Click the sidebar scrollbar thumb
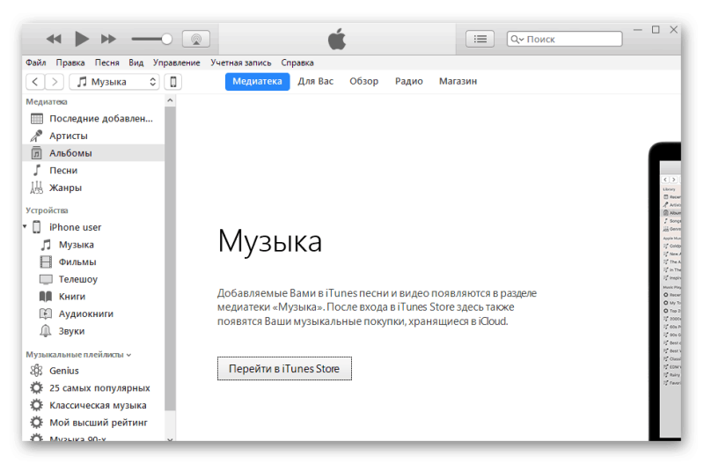The height and width of the screenshot is (464, 704). pos(170,258)
